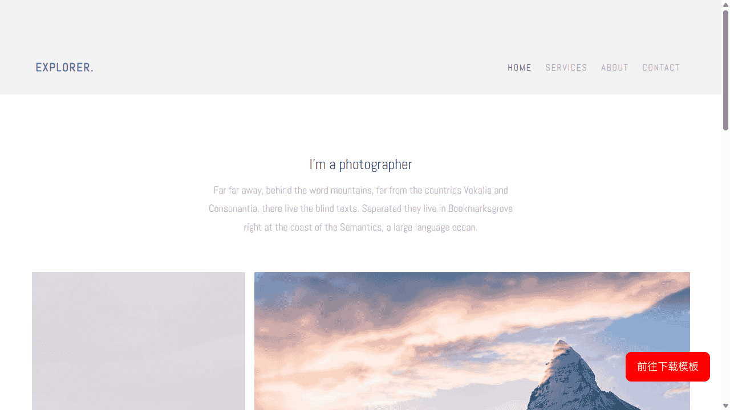The height and width of the screenshot is (410, 730).
Task: Open the HOME navigation item
Action: point(520,68)
